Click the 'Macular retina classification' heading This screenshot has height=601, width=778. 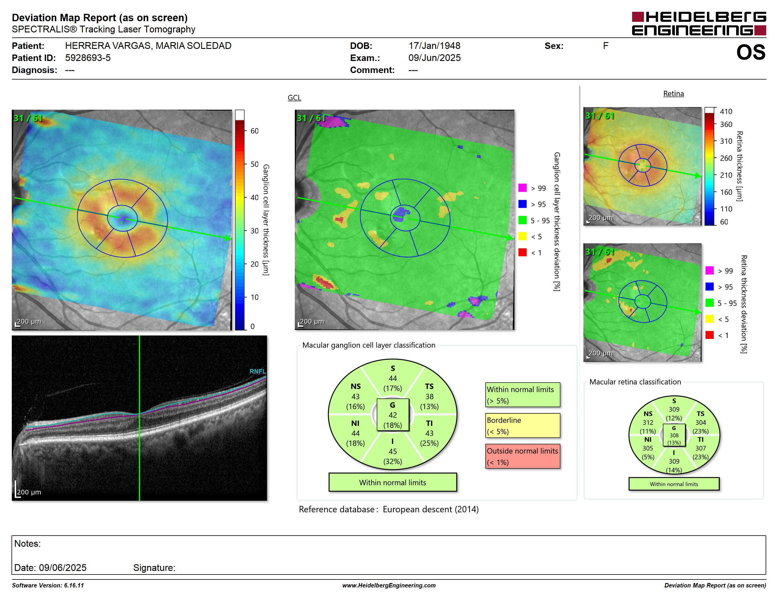[635, 382]
